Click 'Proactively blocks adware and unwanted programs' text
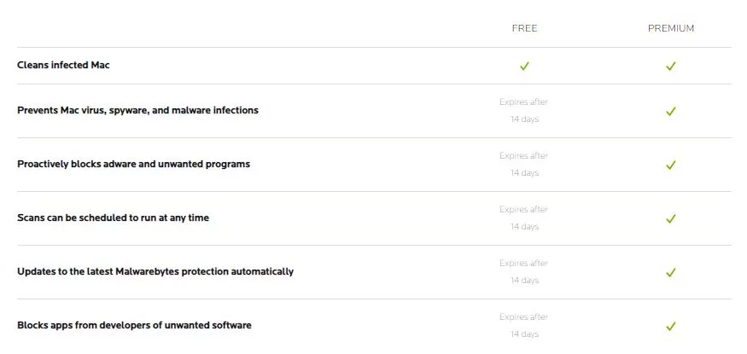747x354 pixels. tap(133, 164)
